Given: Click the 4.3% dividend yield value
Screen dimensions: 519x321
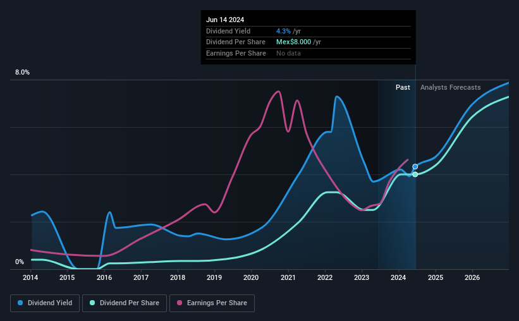Looking at the screenshot, I should pos(283,31).
